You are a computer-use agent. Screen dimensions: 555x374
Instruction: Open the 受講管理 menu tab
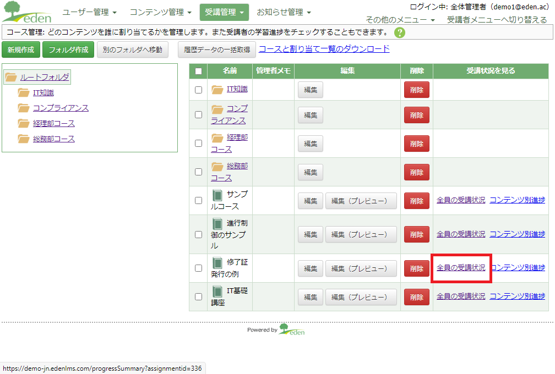tap(224, 12)
